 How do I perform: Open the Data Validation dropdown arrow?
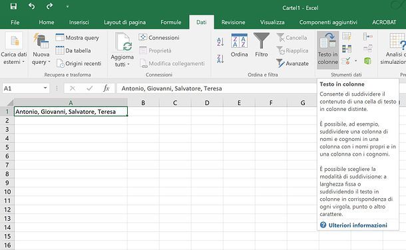[356, 61]
